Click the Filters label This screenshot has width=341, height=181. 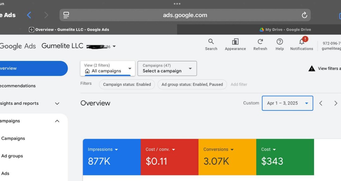(86, 84)
